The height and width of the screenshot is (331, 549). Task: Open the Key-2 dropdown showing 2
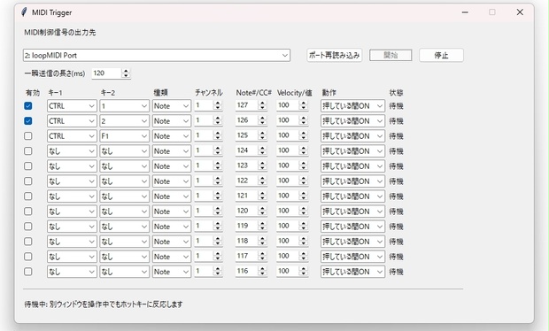[x=124, y=120]
